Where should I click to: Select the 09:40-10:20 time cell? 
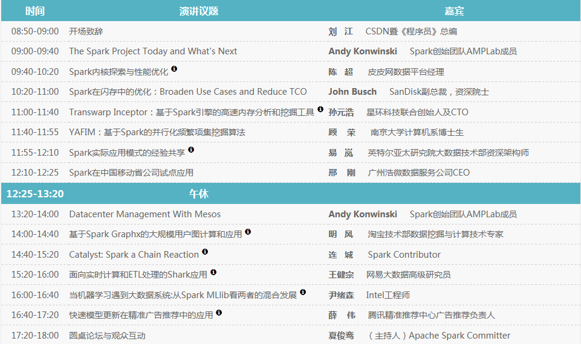coord(35,72)
